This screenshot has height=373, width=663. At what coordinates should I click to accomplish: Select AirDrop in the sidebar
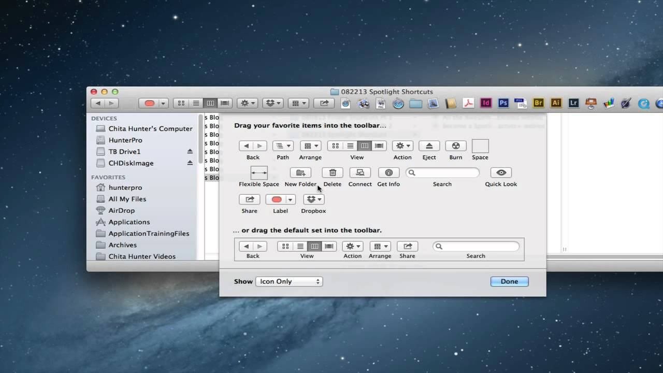click(x=121, y=210)
